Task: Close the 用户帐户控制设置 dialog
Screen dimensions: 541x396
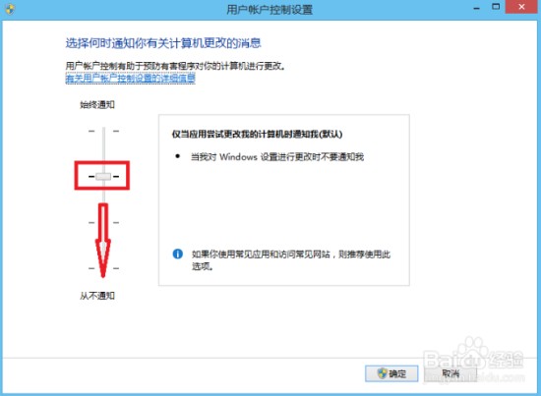Action: click(x=521, y=7)
